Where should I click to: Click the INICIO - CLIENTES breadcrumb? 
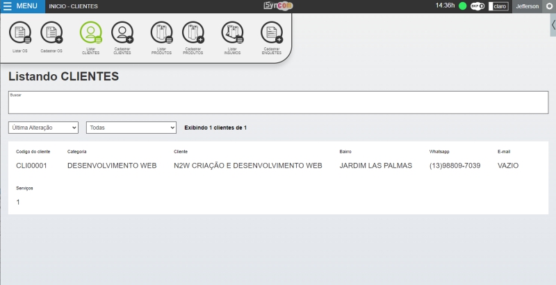[74, 6]
